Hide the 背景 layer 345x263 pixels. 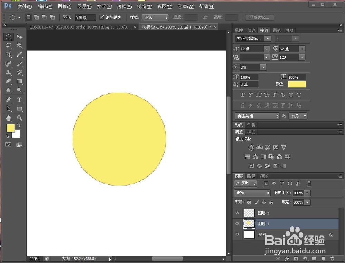click(x=237, y=234)
